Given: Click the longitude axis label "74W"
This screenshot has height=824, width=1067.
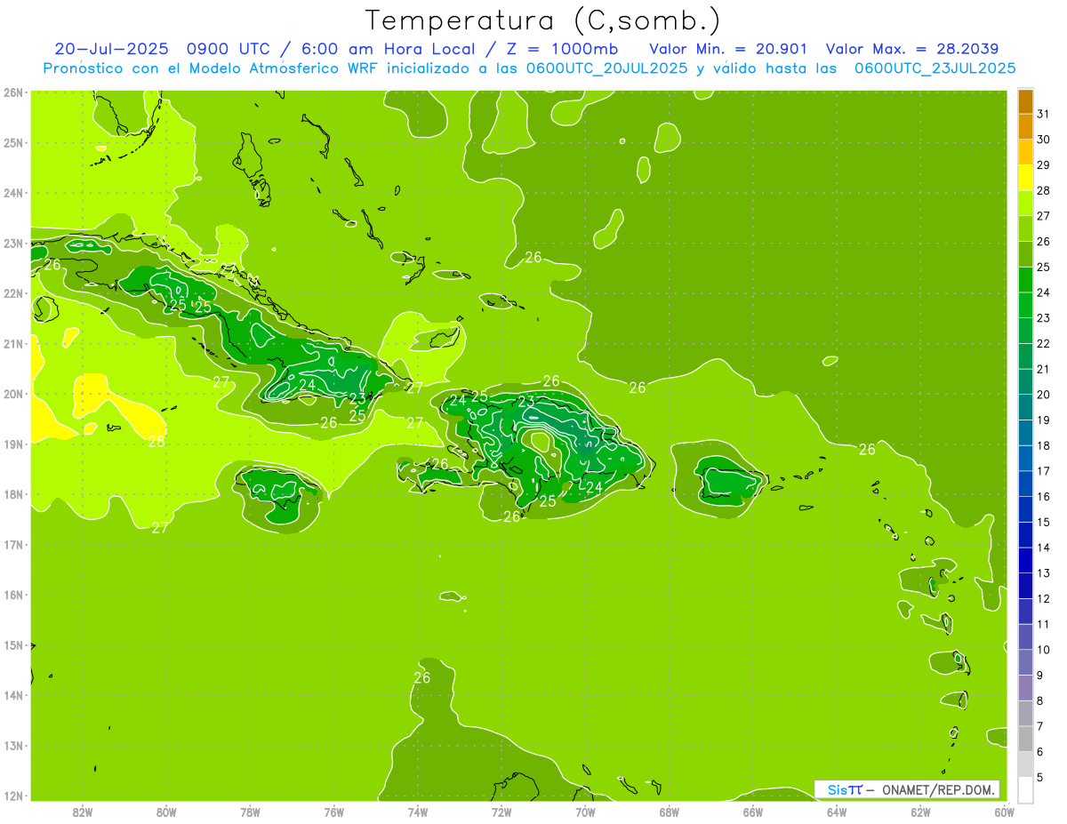Looking at the screenshot, I should coord(418,812).
